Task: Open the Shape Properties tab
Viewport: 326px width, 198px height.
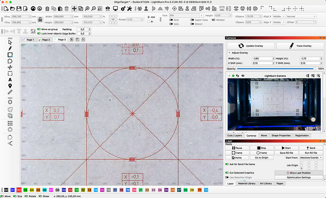Action: (x=281, y=136)
